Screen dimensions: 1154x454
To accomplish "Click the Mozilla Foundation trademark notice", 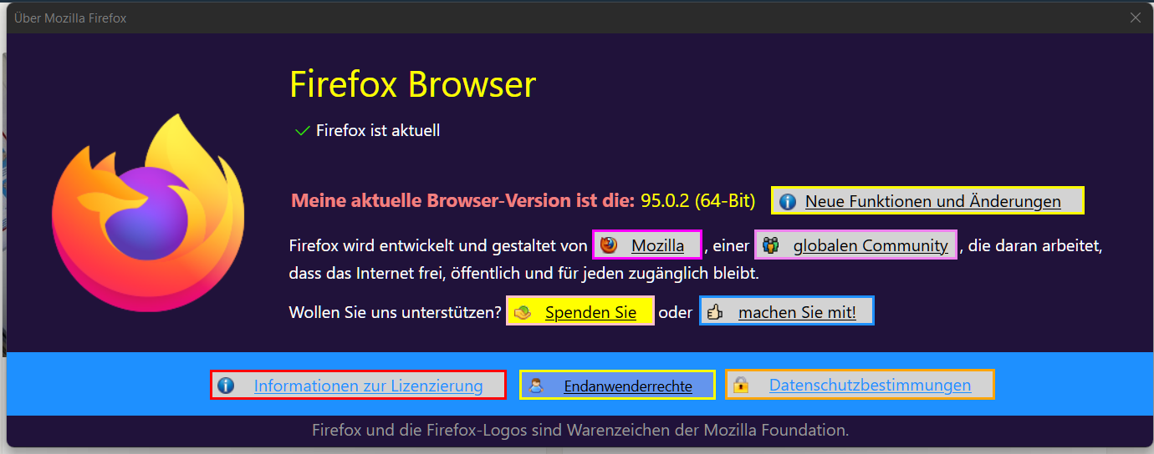I will click(x=580, y=431).
